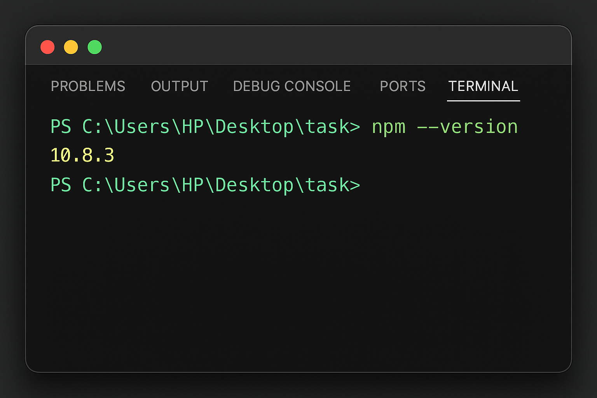Click the first PS C:\Users\HP\Desktop\task> prompt
The width and height of the screenshot is (597, 398).
206,127
